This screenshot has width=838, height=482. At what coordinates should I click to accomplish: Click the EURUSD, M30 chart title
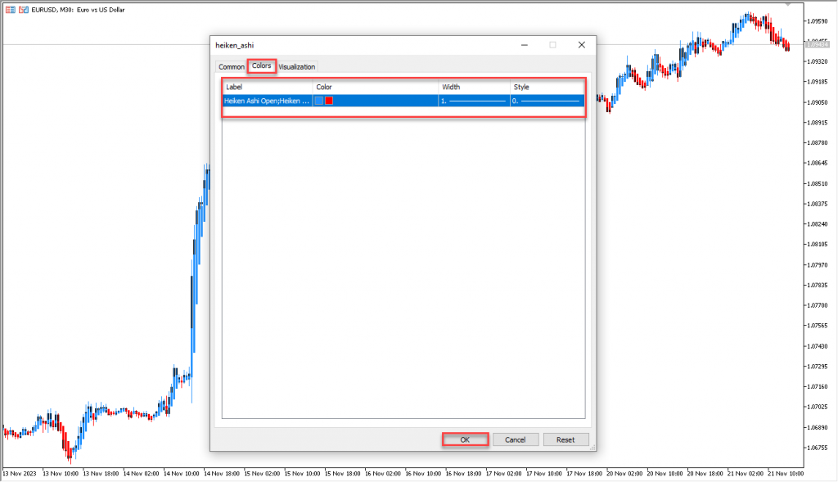(78, 10)
